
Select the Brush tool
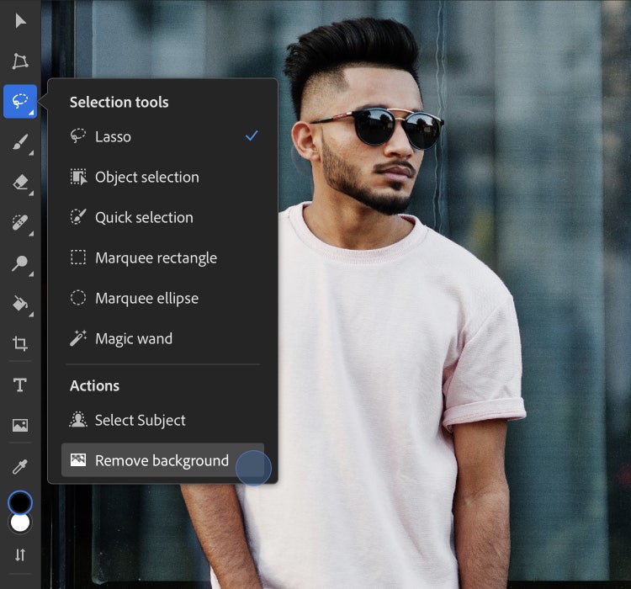pyautogui.click(x=20, y=142)
